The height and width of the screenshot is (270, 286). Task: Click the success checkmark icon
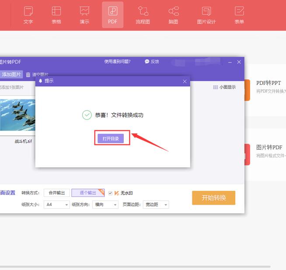point(87,115)
